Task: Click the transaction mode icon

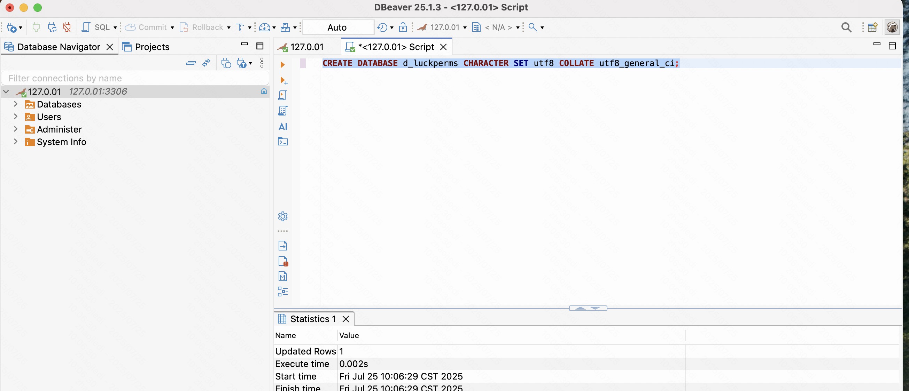Action: click(240, 27)
